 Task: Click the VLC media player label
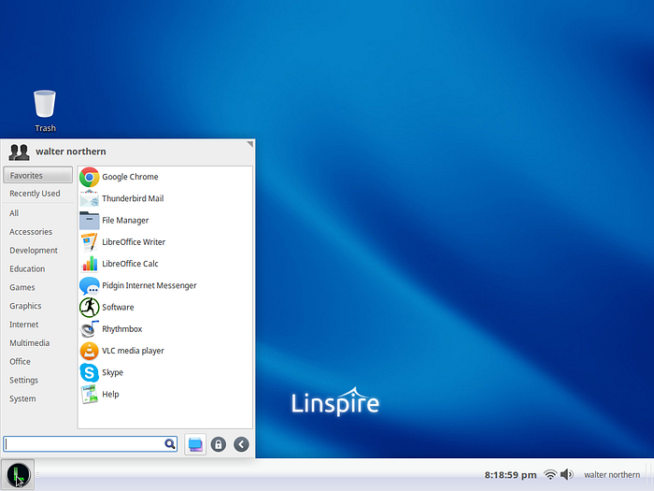pyautogui.click(x=133, y=351)
